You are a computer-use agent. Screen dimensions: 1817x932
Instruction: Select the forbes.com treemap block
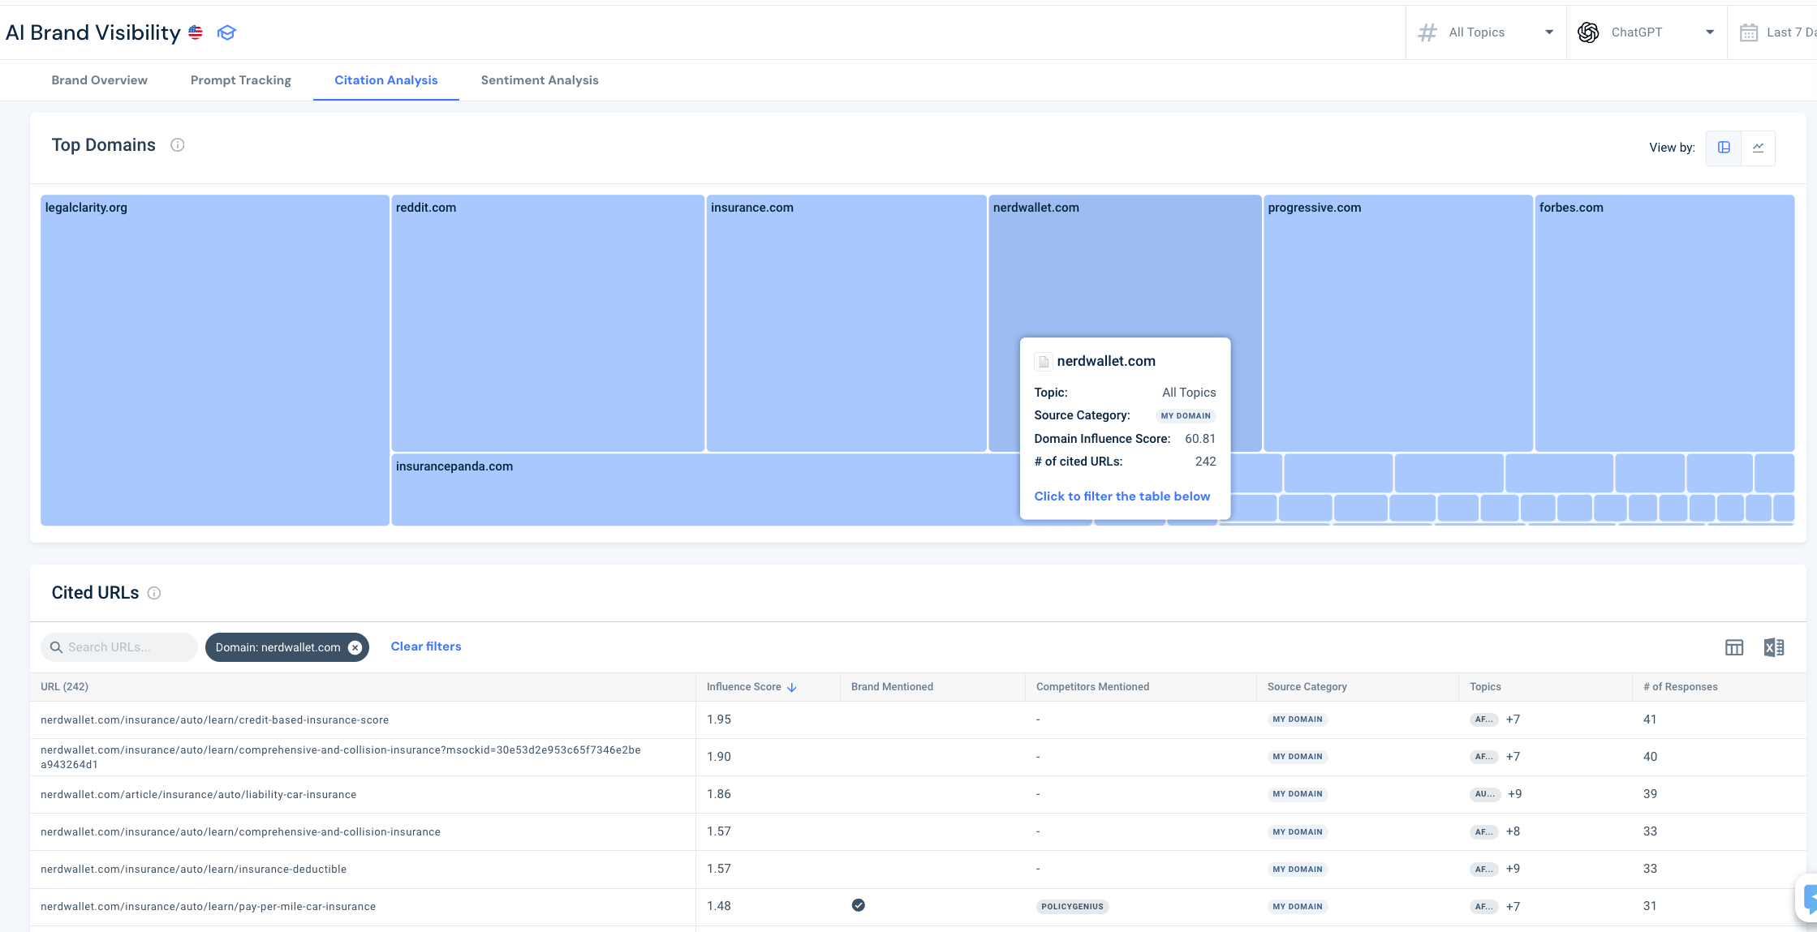pos(1664,323)
